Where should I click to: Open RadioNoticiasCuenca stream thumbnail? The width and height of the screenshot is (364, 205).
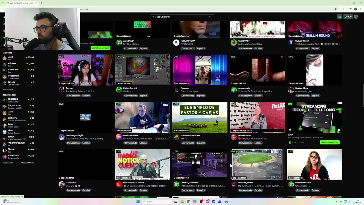(142, 165)
